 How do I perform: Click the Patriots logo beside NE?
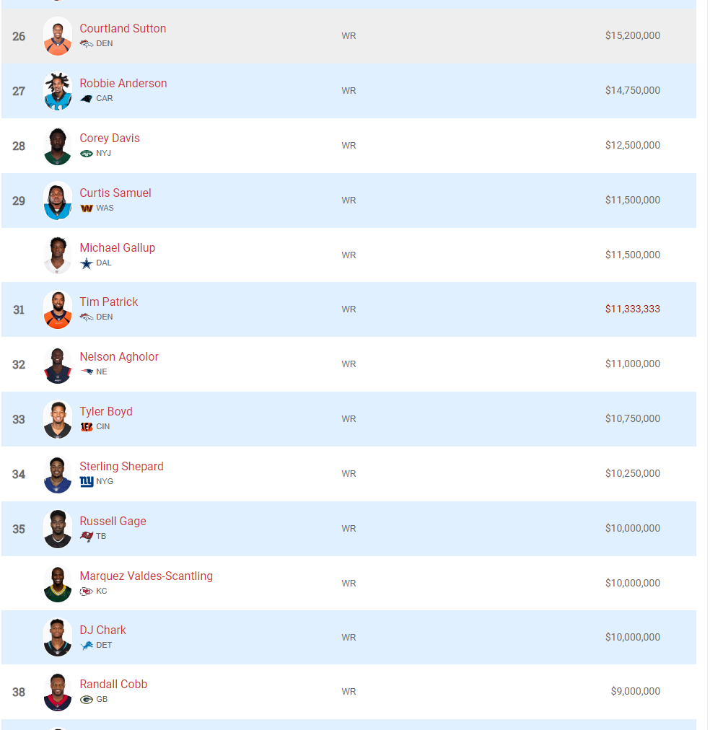(x=87, y=372)
